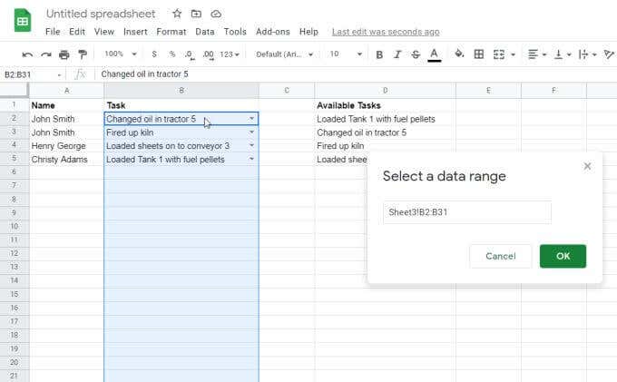Open the zoom level 100% dropdown
This screenshot has width=617, height=382.
click(118, 54)
